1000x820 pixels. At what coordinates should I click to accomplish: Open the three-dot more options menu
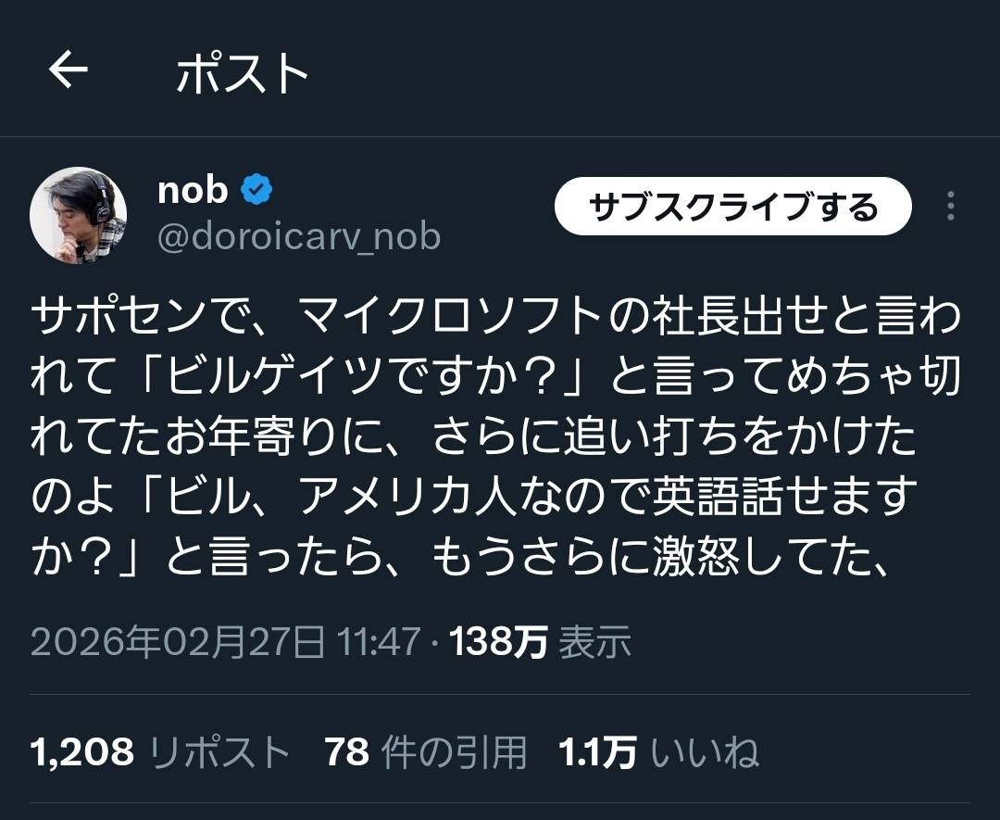[x=950, y=207]
